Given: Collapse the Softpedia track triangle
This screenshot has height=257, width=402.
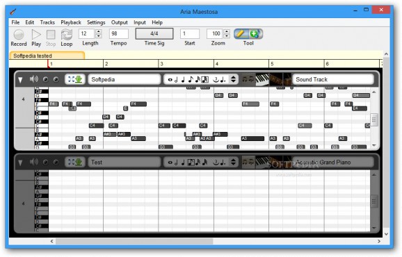Looking at the screenshot, I should pos(20,80).
